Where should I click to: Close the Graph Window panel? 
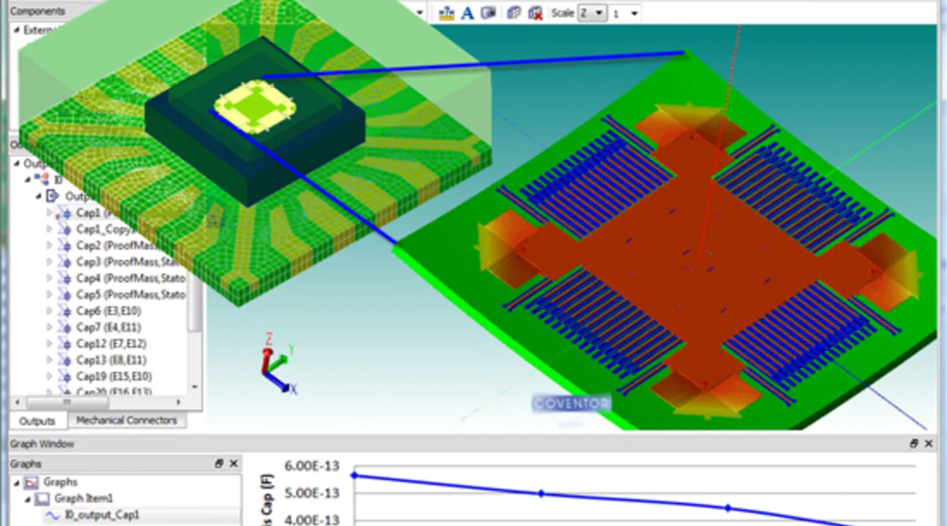click(x=930, y=444)
